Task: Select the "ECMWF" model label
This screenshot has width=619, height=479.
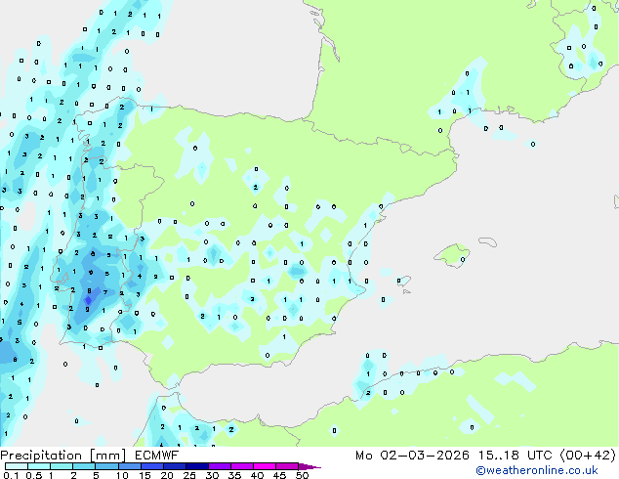Action: coord(157,456)
